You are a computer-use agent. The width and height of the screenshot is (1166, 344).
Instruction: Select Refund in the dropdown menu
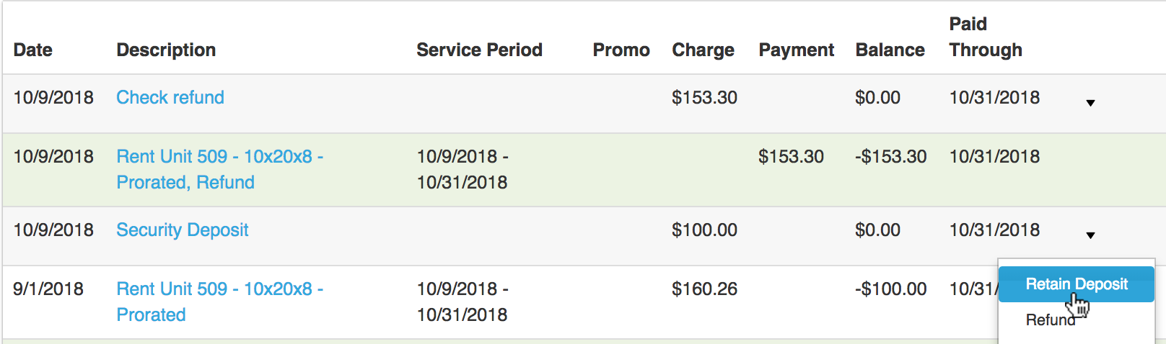click(x=1050, y=320)
